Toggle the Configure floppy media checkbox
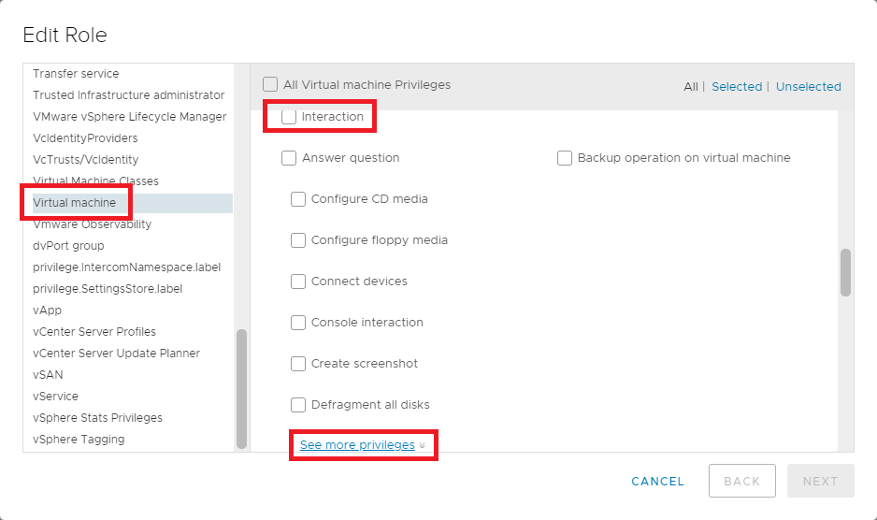877x520 pixels. [298, 240]
